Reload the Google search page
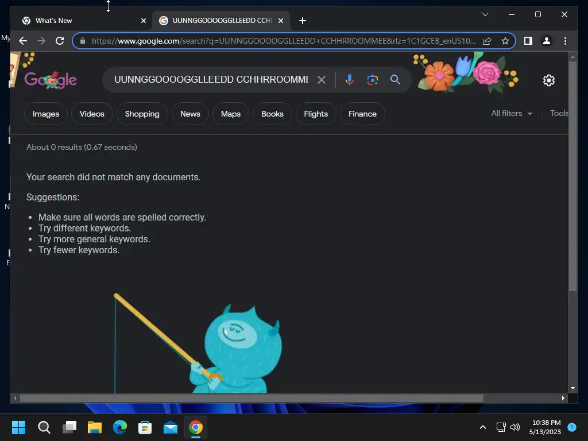 tap(60, 41)
